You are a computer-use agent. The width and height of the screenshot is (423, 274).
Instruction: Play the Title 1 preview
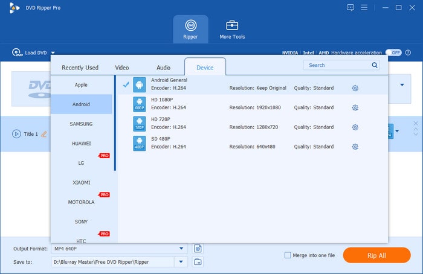[16, 134]
